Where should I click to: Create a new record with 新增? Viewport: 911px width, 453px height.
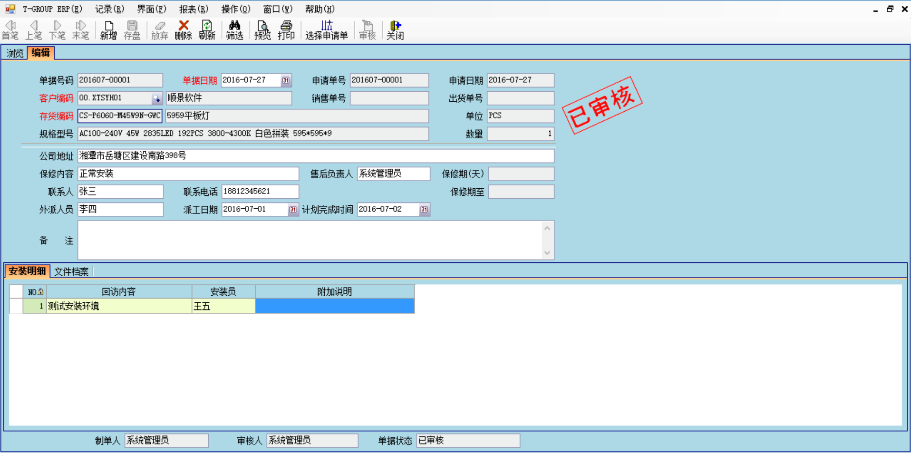coord(108,30)
